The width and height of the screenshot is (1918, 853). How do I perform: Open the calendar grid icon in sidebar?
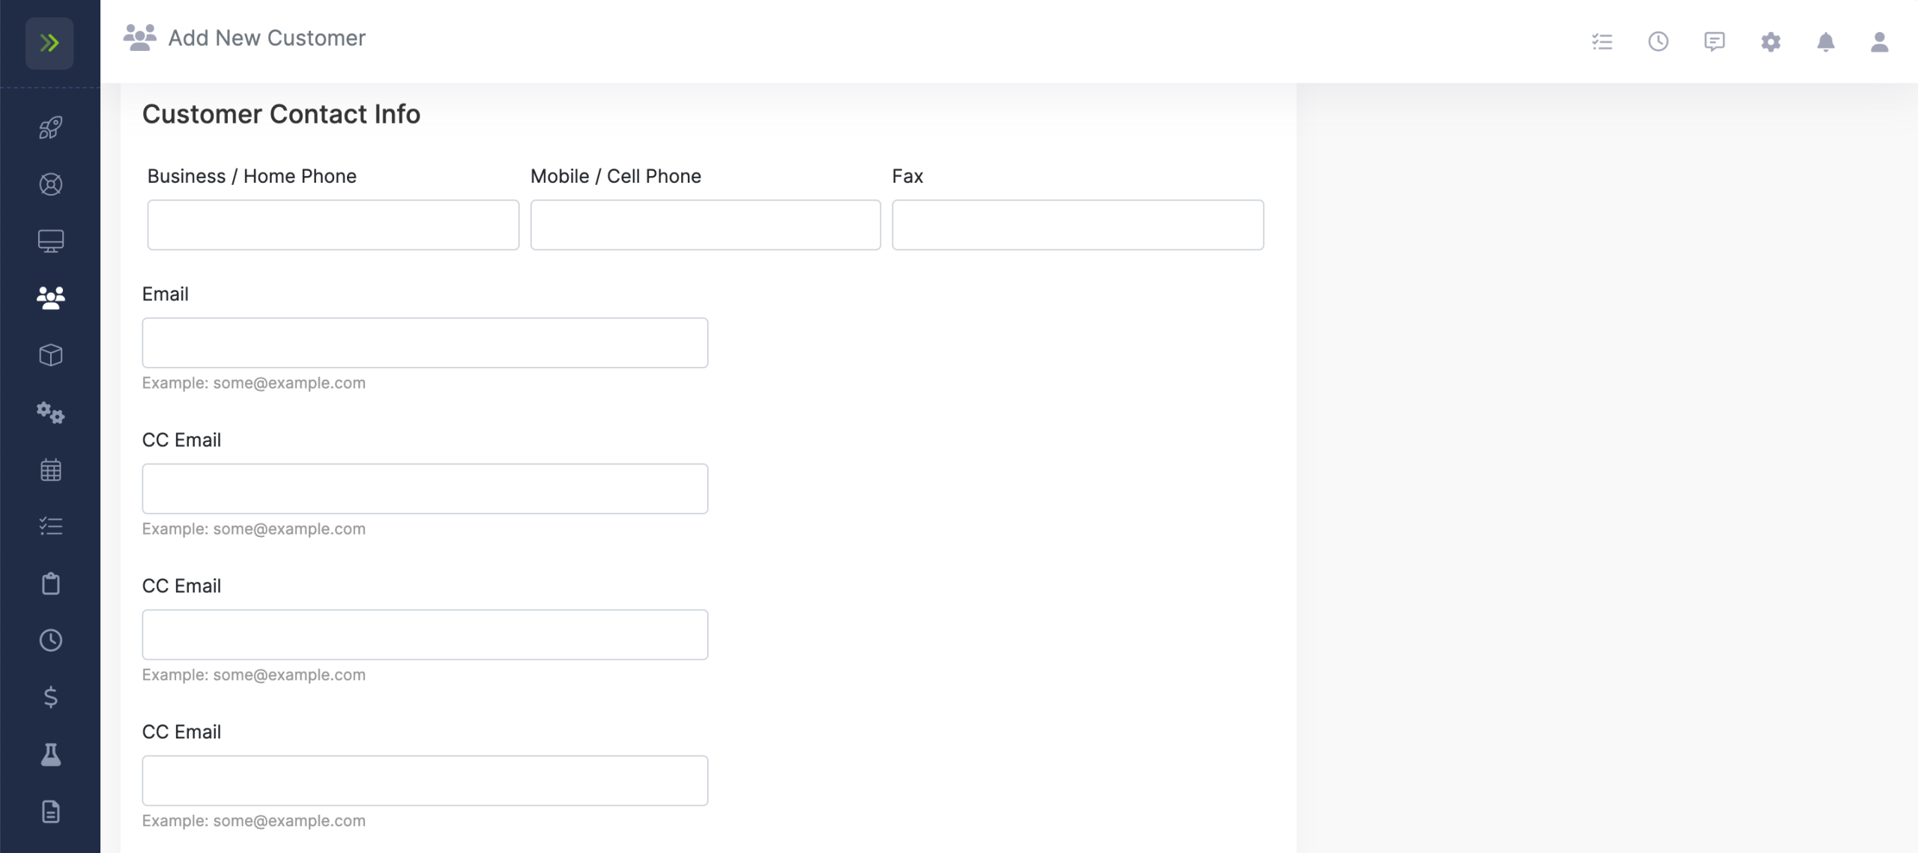coord(50,470)
